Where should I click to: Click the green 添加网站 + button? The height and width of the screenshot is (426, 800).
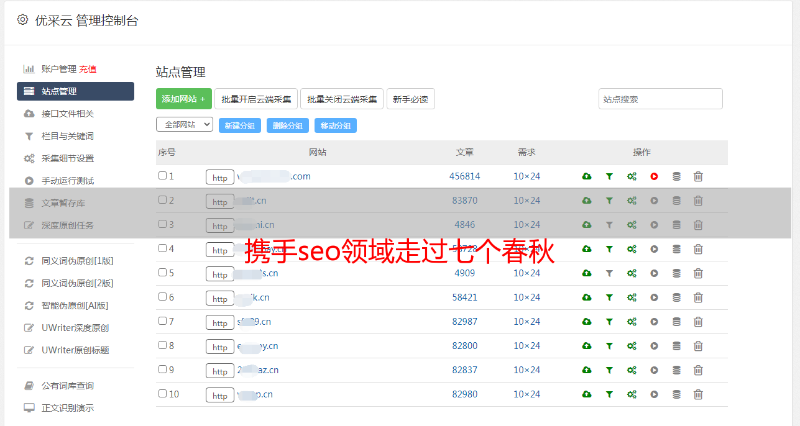pos(184,99)
